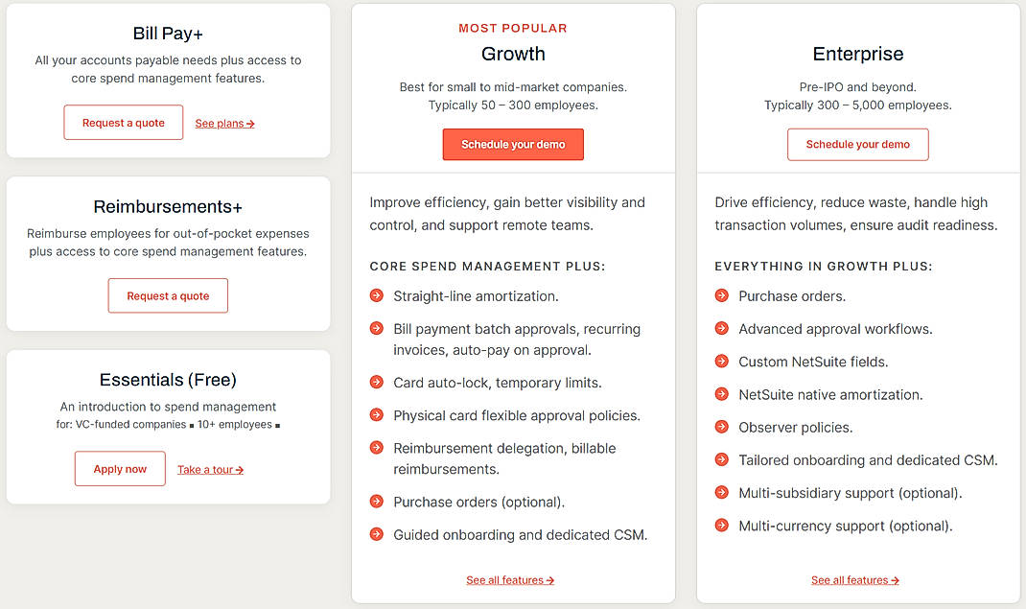This screenshot has height=609, width=1026.
Task: Click the arrow icon beside "Guided onboarding and dedicated CSM"
Action: [x=375, y=534]
